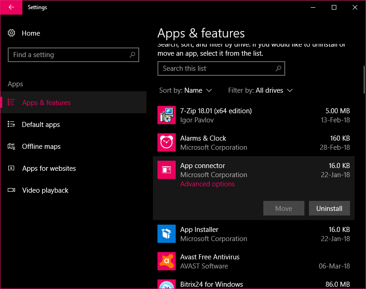Click the Video playback camera icon
This screenshot has width=366, height=289.
[11, 190]
